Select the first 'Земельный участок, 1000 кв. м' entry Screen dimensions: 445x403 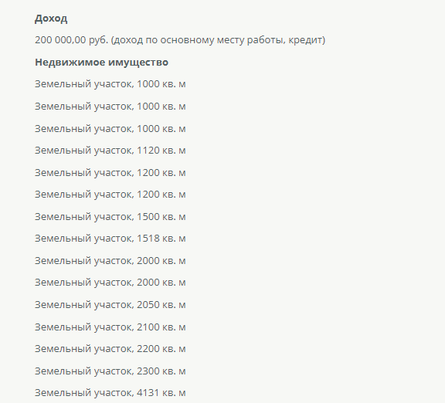coord(110,84)
